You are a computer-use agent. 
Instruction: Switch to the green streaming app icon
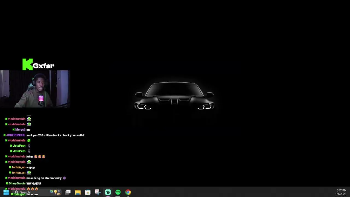pos(108,192)
